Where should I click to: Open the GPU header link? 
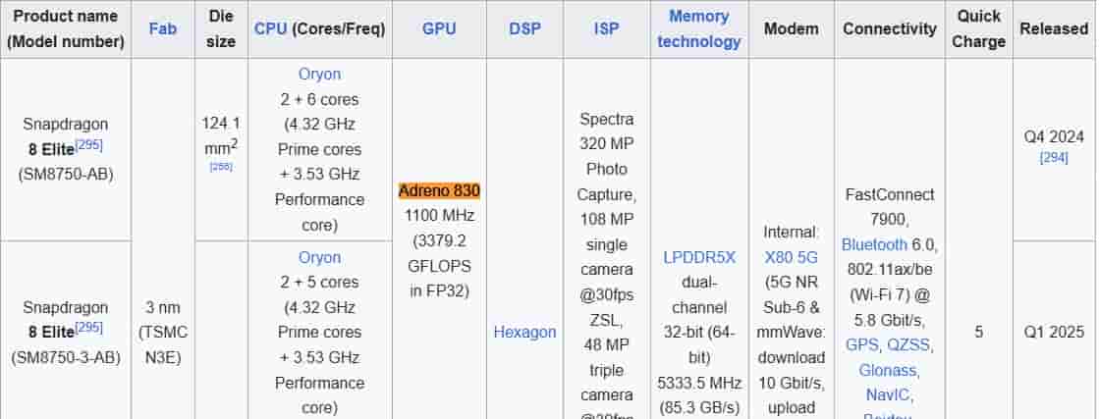(x=439, y=28)
